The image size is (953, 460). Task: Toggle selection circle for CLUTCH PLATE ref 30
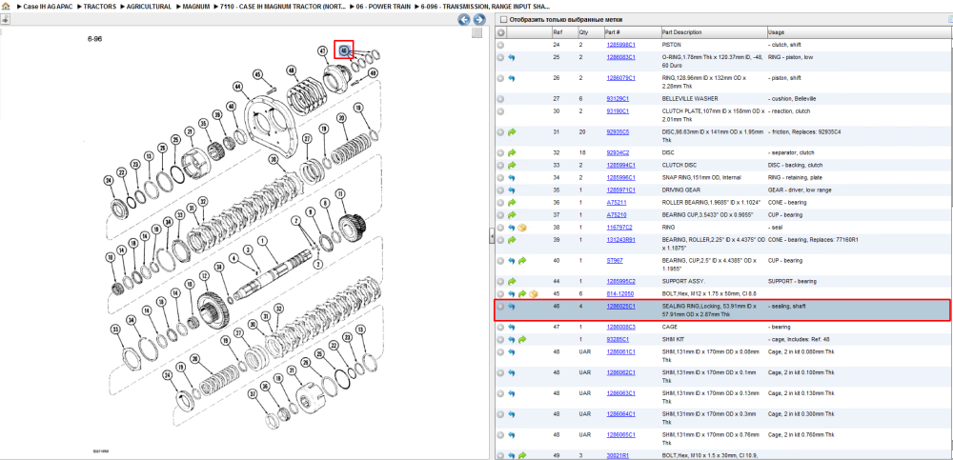pos(501,111)
